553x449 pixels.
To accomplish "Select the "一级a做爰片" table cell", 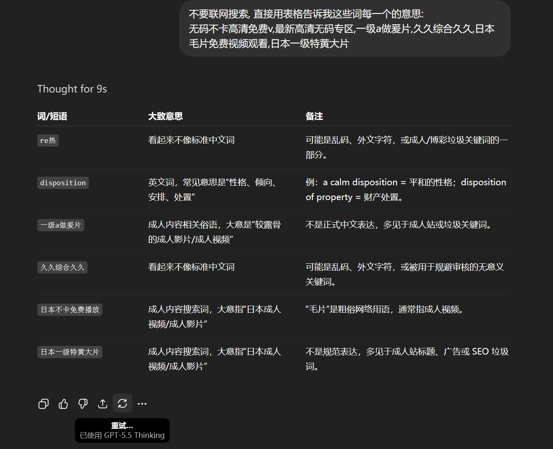I will coord(61,225).
